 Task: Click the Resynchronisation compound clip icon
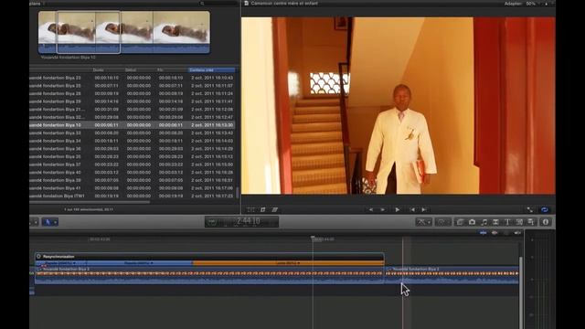38,257
